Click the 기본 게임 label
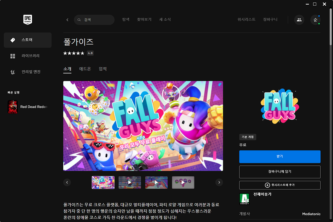The width and height of the screenshot is (333, 222). coord(248,137)
